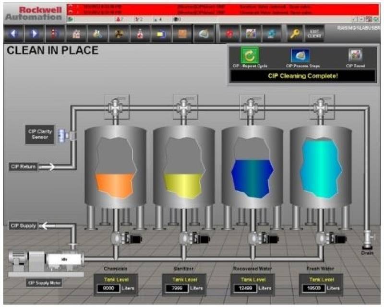Click the red bell alarm count 7
Viewport: 384px width, 307px height.
click(120, 19)
